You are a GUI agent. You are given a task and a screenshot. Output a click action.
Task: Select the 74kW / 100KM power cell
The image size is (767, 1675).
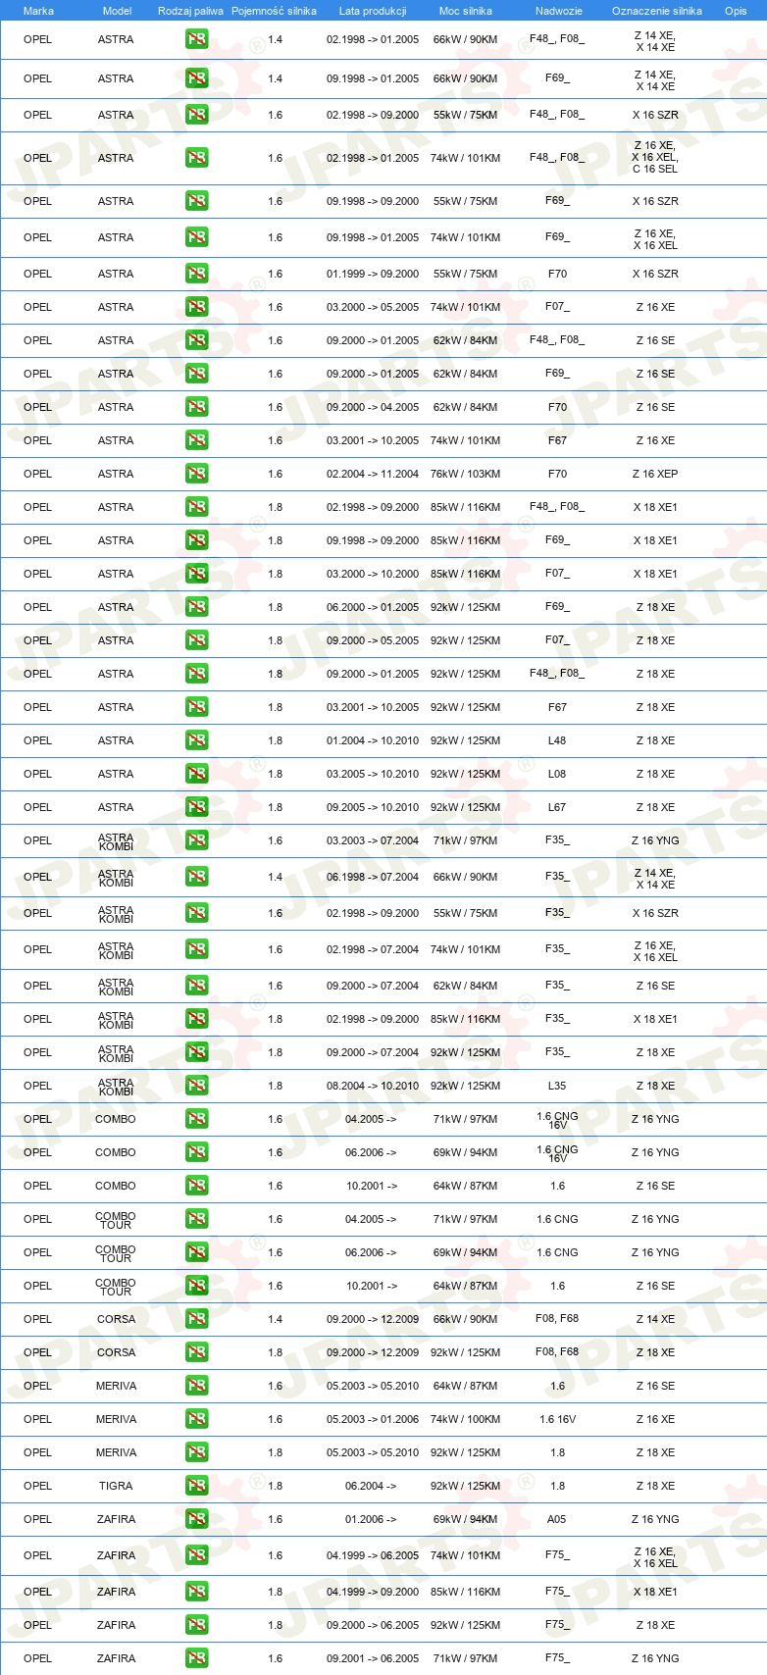pos(466,1419)
